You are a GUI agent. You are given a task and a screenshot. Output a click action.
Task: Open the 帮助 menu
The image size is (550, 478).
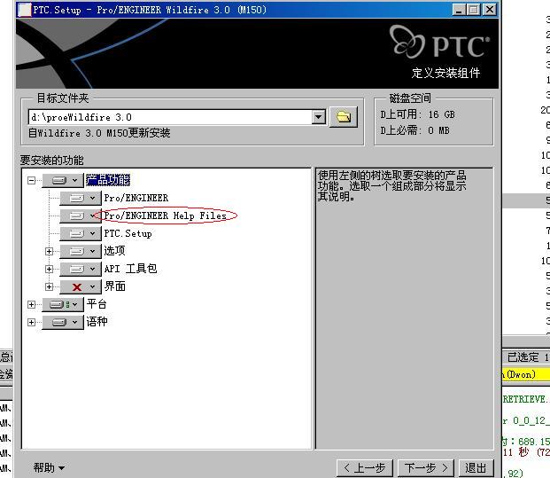coord(49,468)
